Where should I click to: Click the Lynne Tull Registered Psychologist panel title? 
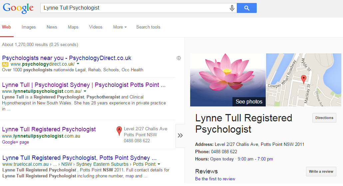[244, 123]
